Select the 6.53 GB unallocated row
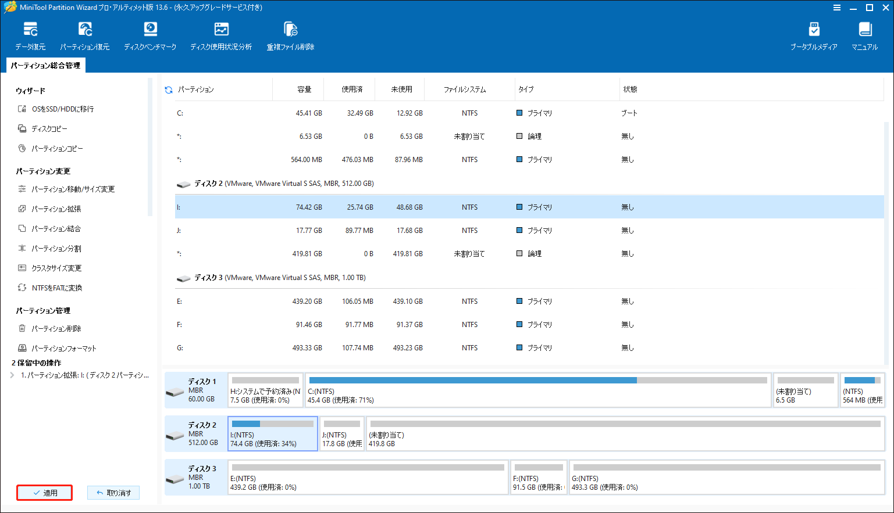 529,137
